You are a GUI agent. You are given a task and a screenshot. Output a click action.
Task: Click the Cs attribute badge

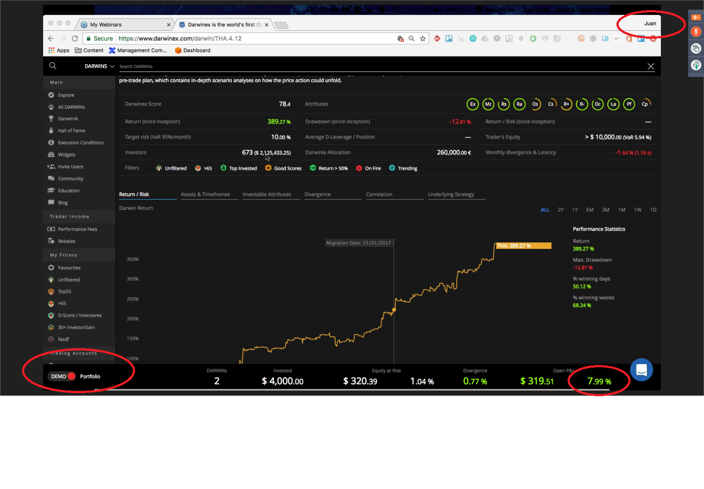pos(551,104)
